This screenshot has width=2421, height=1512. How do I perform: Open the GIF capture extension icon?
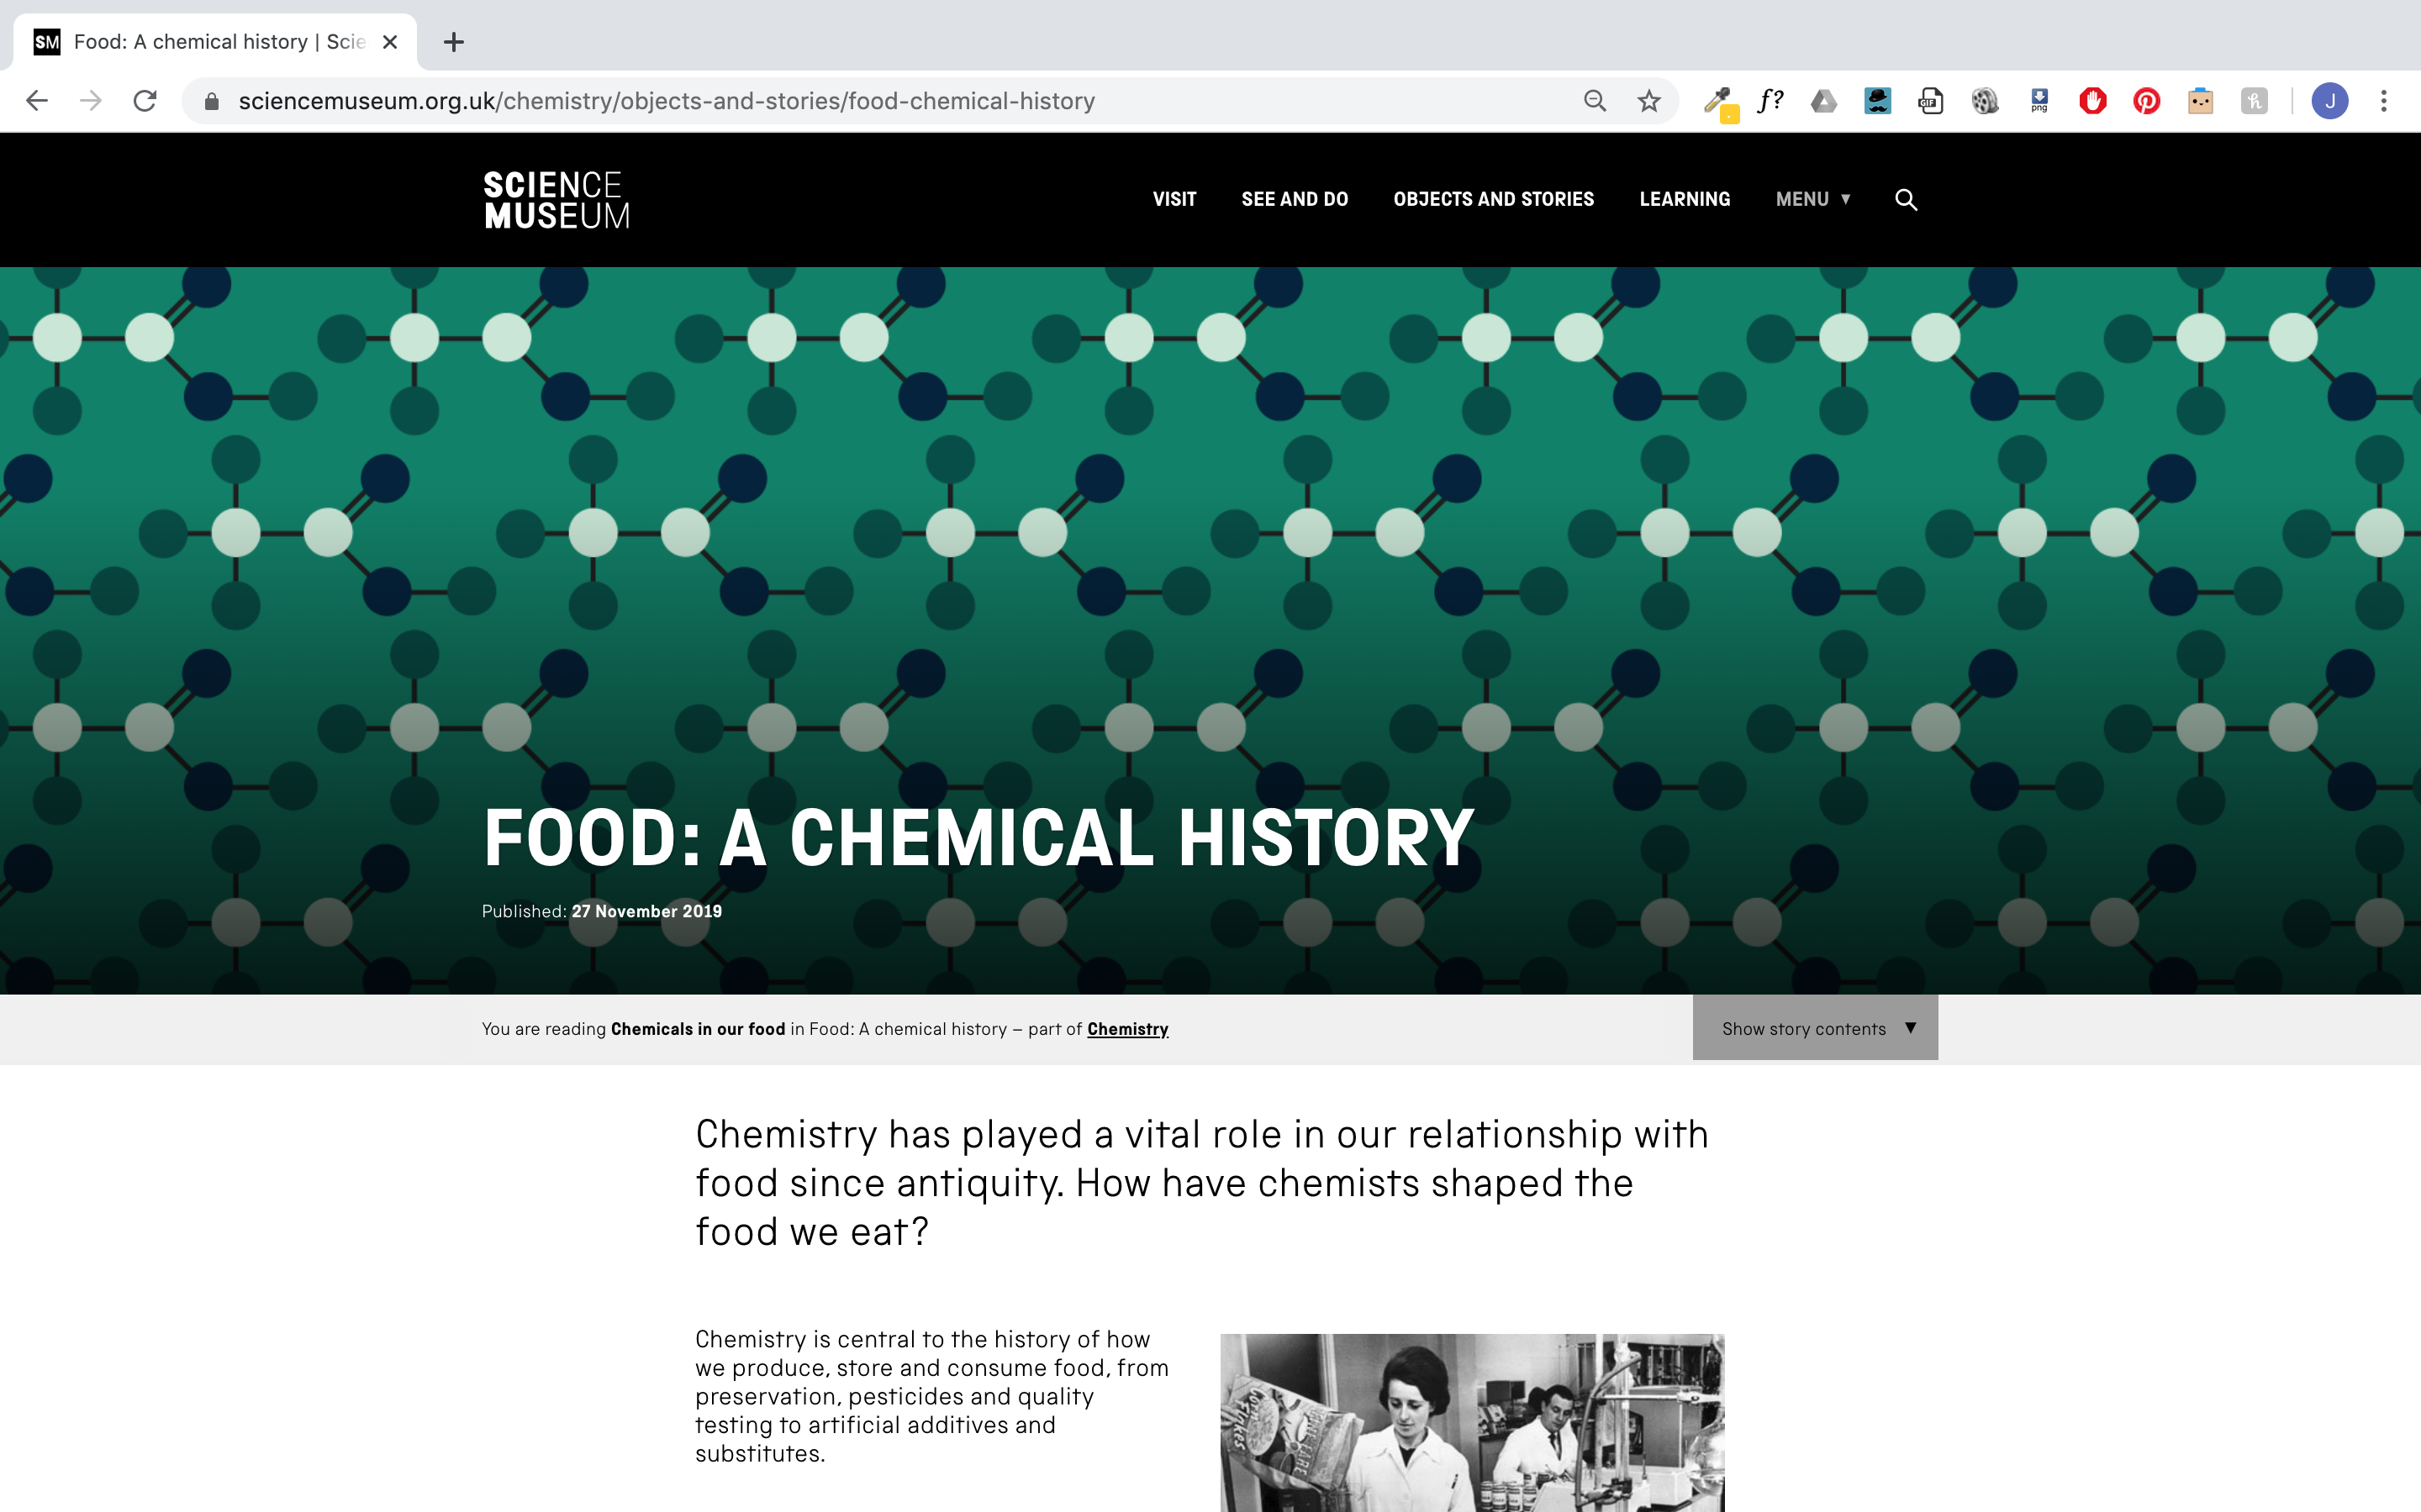(x=1931, y=101)
